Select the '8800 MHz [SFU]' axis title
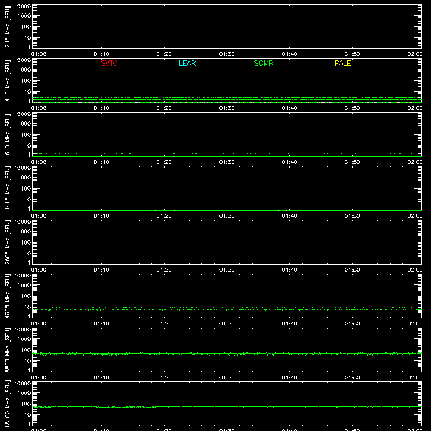Image resolution: width=431 pixels, height=431 pixels. [7, 350]
